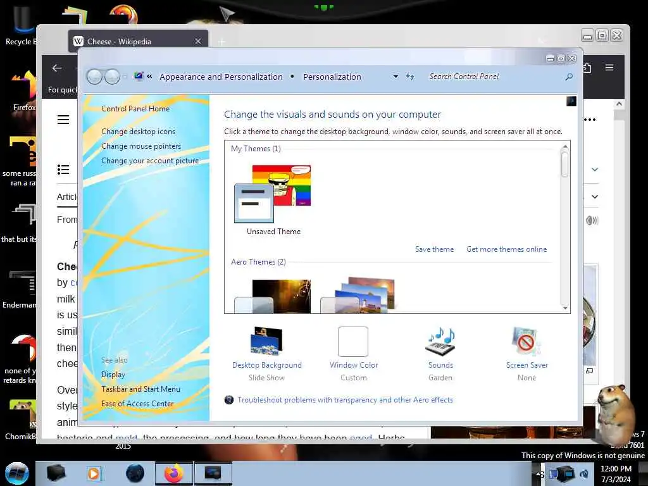The height and width of the screenshot is (486, 648).
Task: Click the themes list scrollbar thumb
Action: pos(565,164)
